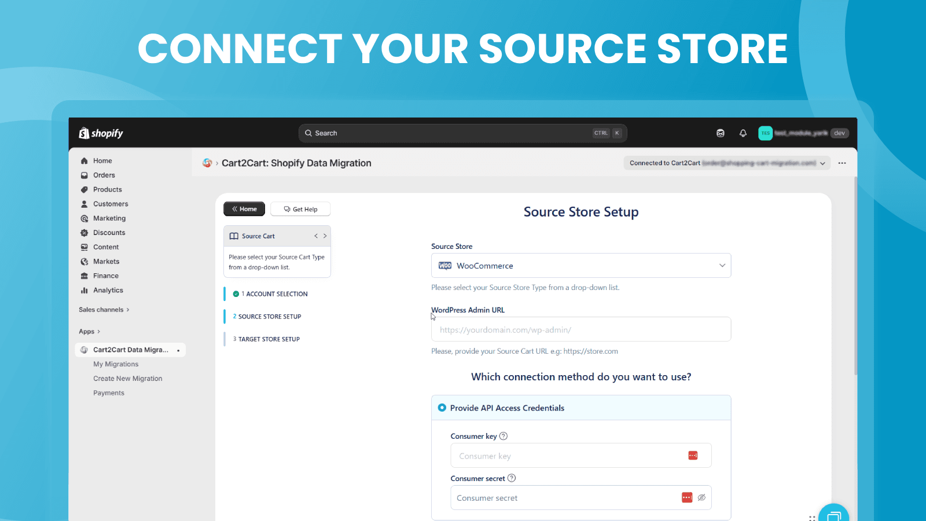Click the Cart2Cart logo in page header
Viewport: 926px width, 521px height.
point(207,163)
